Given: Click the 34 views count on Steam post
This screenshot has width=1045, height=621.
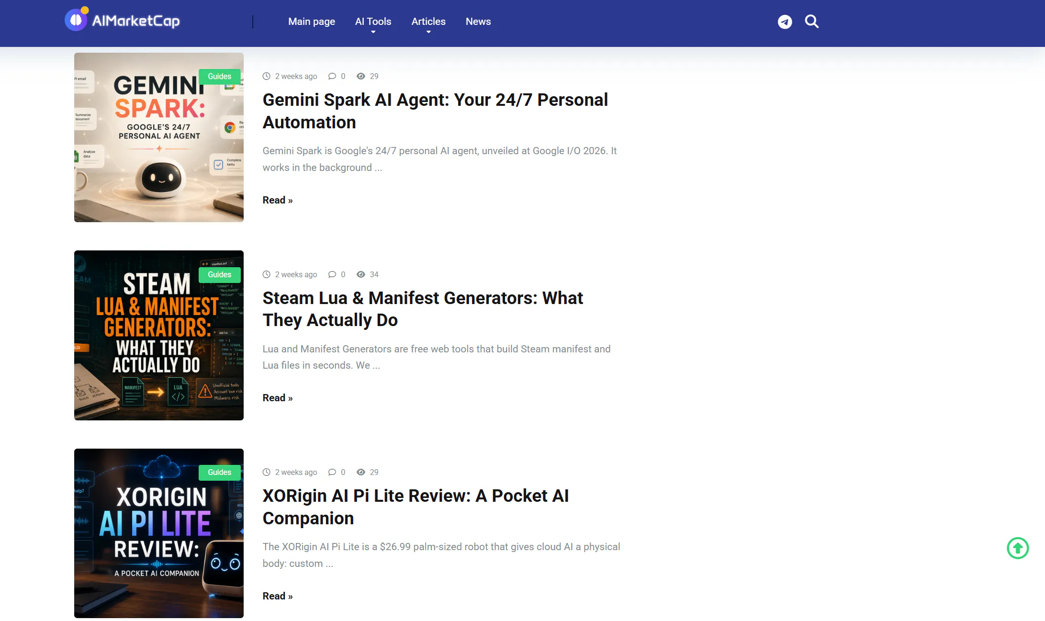Looking at the screenshot, I should (374, 274).
